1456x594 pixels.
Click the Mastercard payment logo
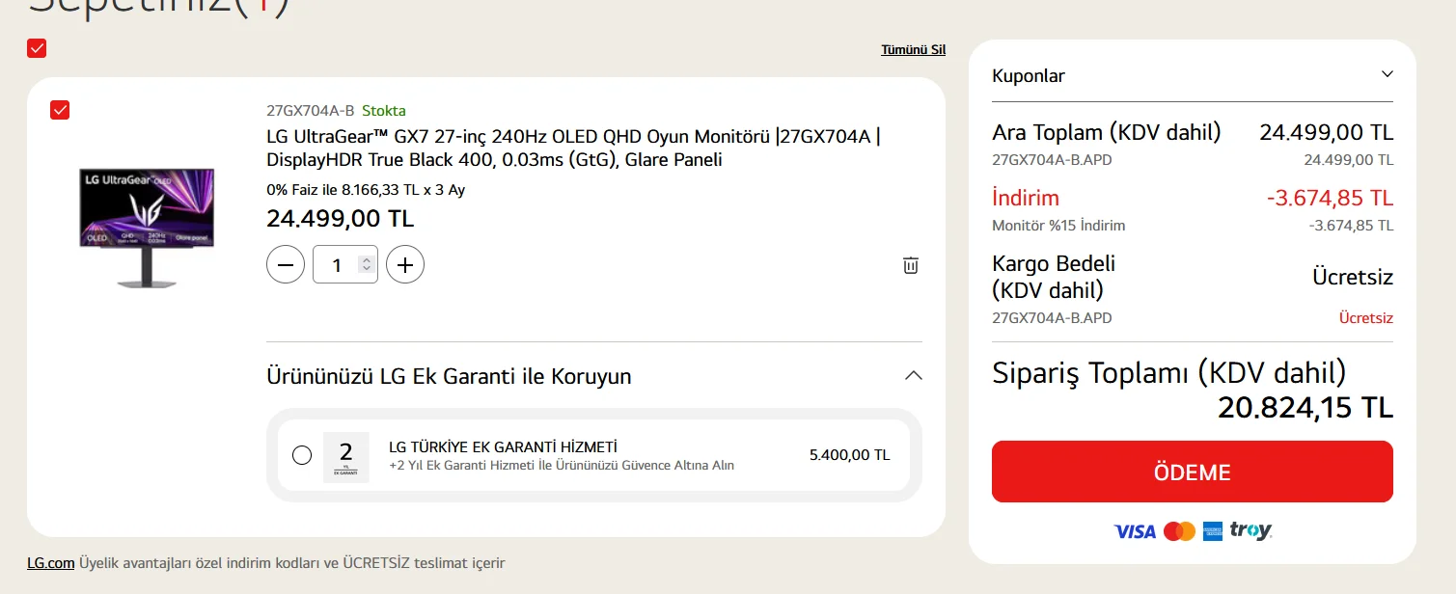[1179, 531]
